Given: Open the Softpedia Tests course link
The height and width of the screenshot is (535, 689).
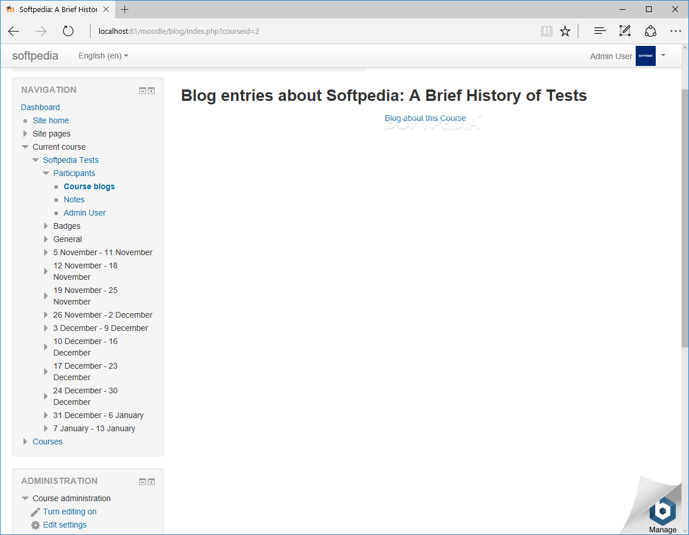Looking at the screenshot, I should (x=71, y=160).
